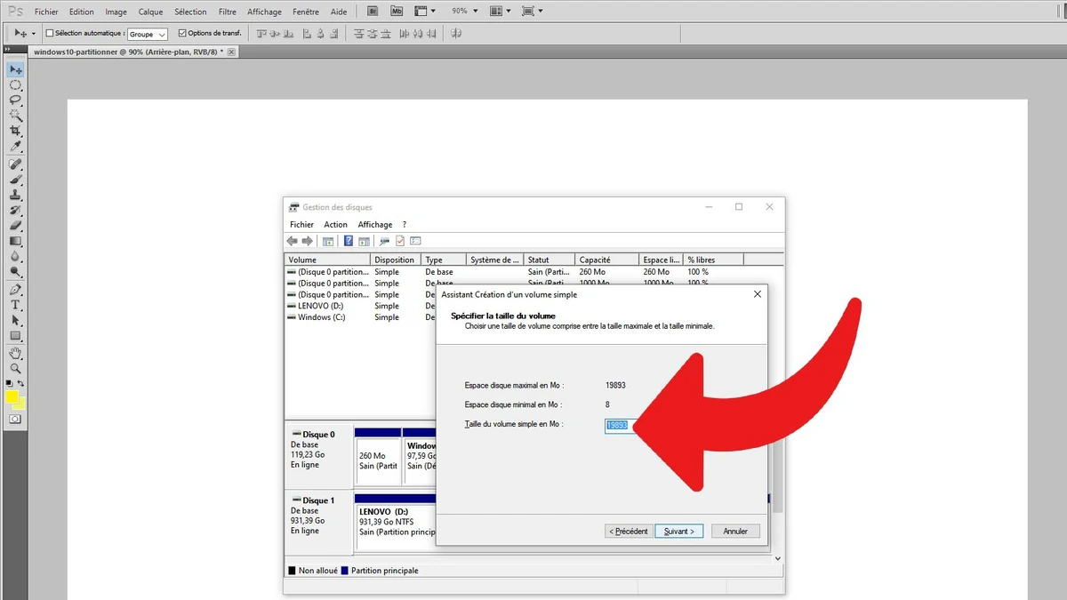Viewport: 1067px width, 600px height.
Task: Select the Clone Stamp tool
Action: (15, 195)
